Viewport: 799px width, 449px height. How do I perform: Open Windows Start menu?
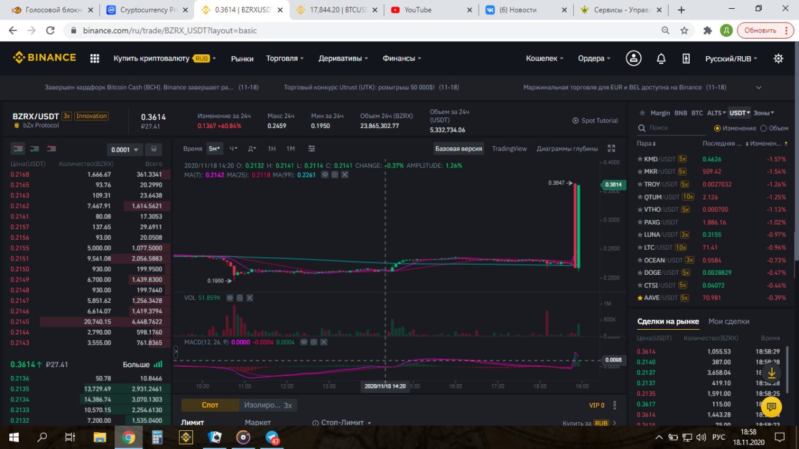click(14, 437)
